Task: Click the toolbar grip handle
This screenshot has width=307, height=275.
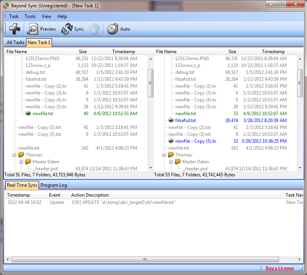Action: pyautogui.click(x=5, y=29)
